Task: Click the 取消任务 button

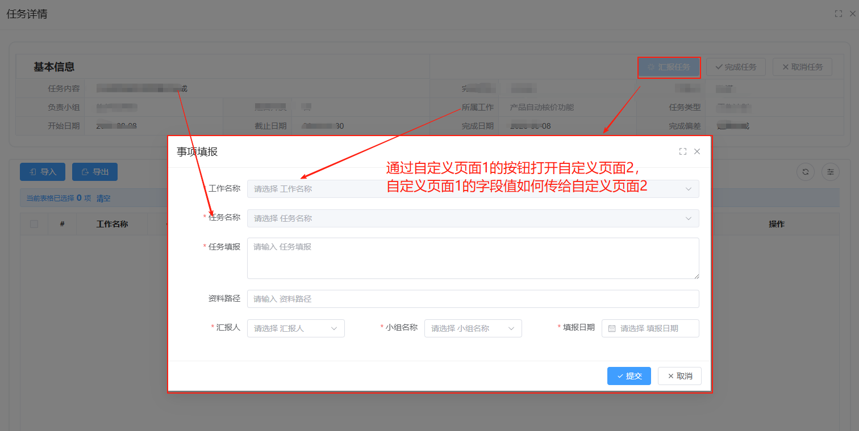Action: click(x=802, y=67)
